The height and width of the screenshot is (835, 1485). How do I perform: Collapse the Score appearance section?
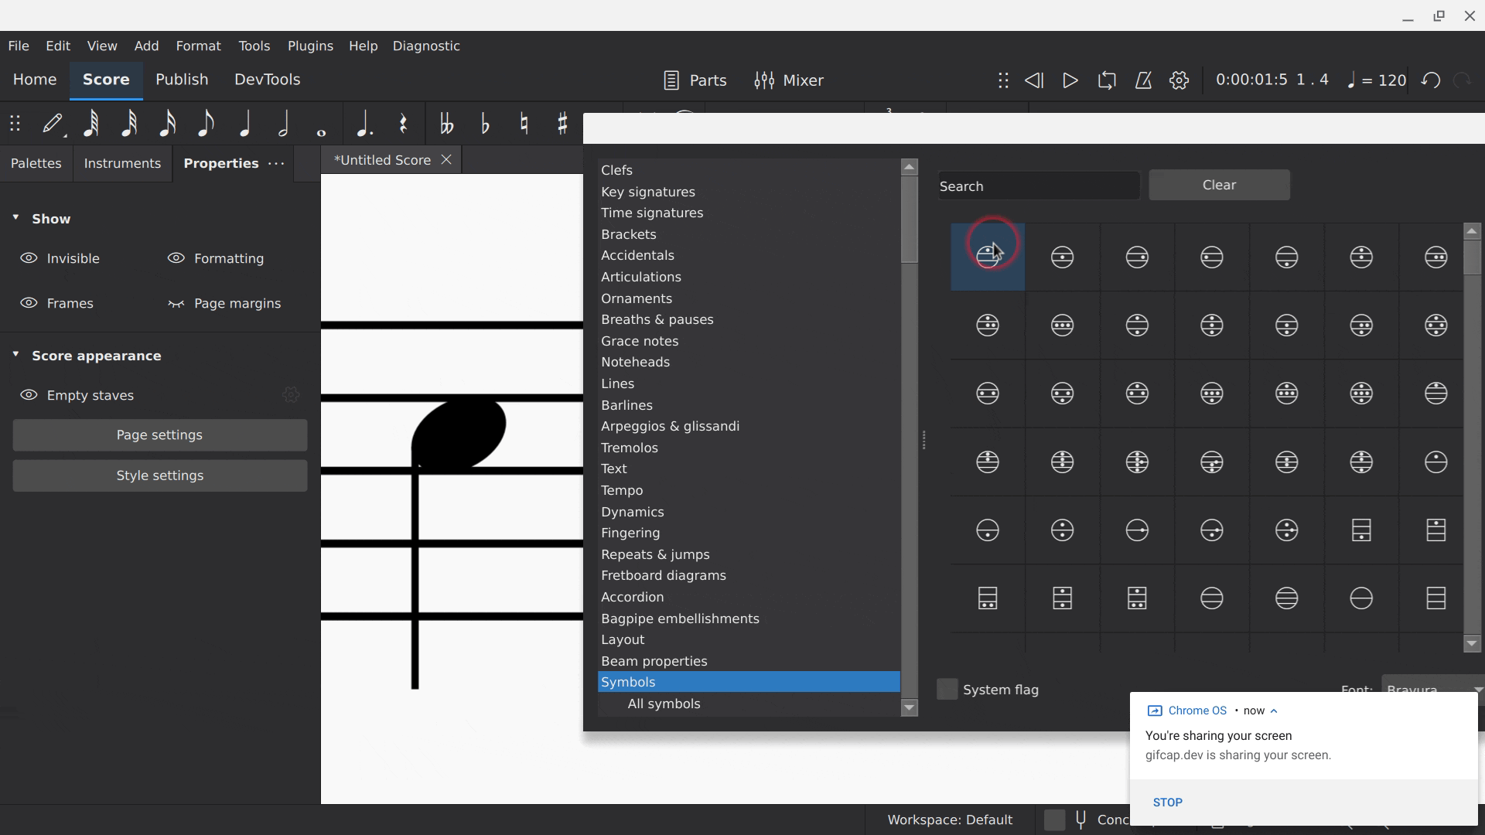click(x=15, y=355)
